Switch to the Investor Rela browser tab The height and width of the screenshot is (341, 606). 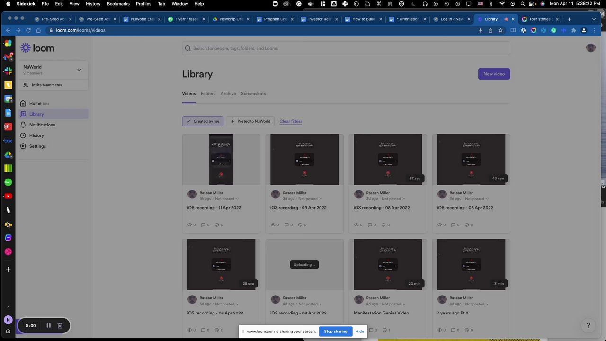pos(320,19)
